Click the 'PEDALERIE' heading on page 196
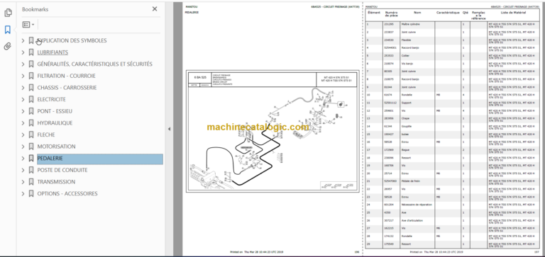 [192, 12]
